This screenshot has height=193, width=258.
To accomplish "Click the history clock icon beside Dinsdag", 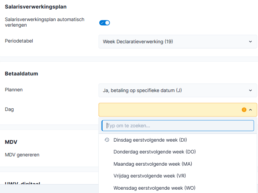I will pos(107,140).
